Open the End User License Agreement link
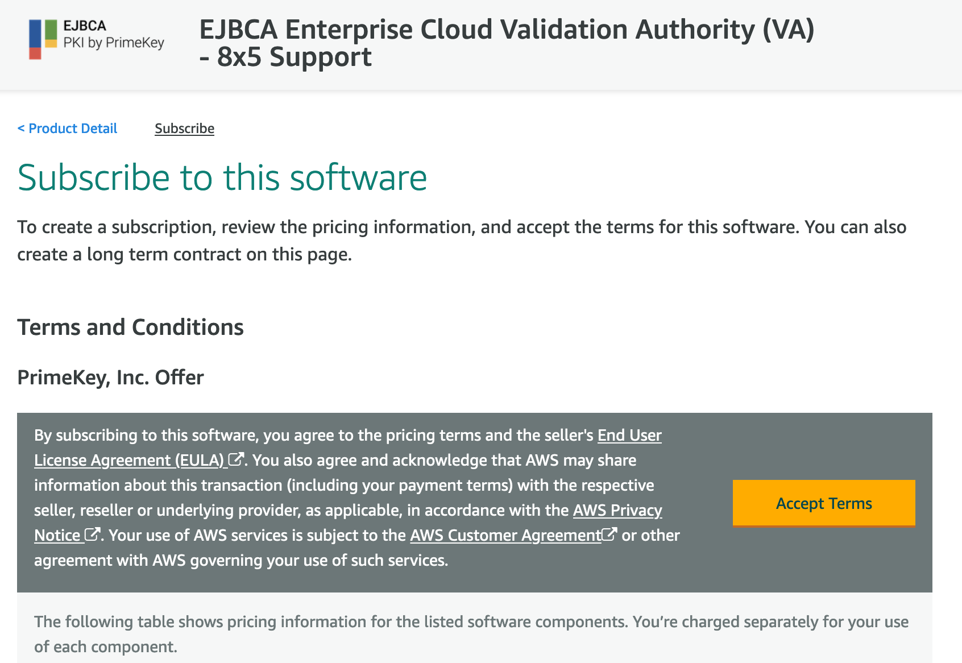The width and height of the screenshot is (962, 663). coord(629,435)
